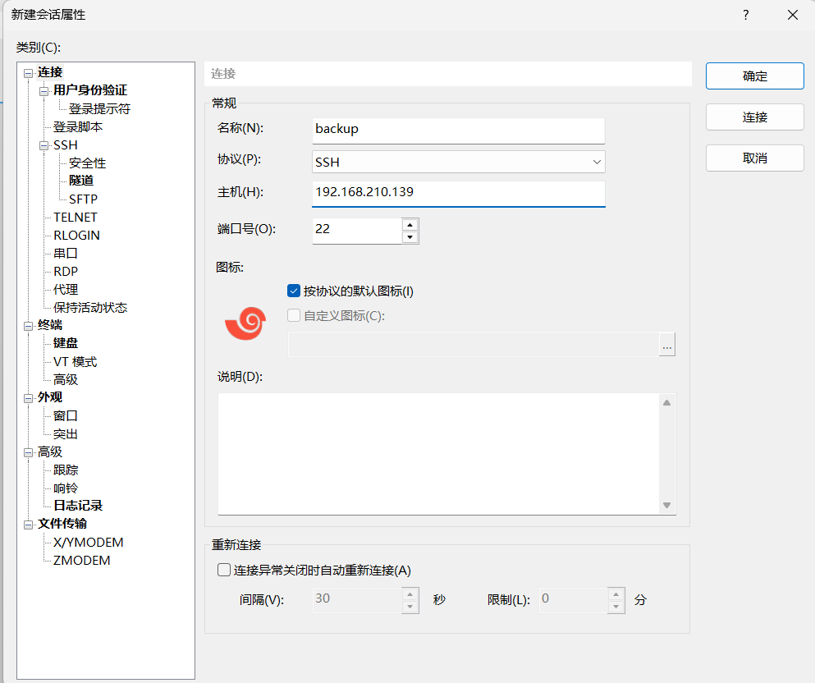Open the 代理 settings
The height and width of the screenshot is (683, 815).
pos(66,289)
